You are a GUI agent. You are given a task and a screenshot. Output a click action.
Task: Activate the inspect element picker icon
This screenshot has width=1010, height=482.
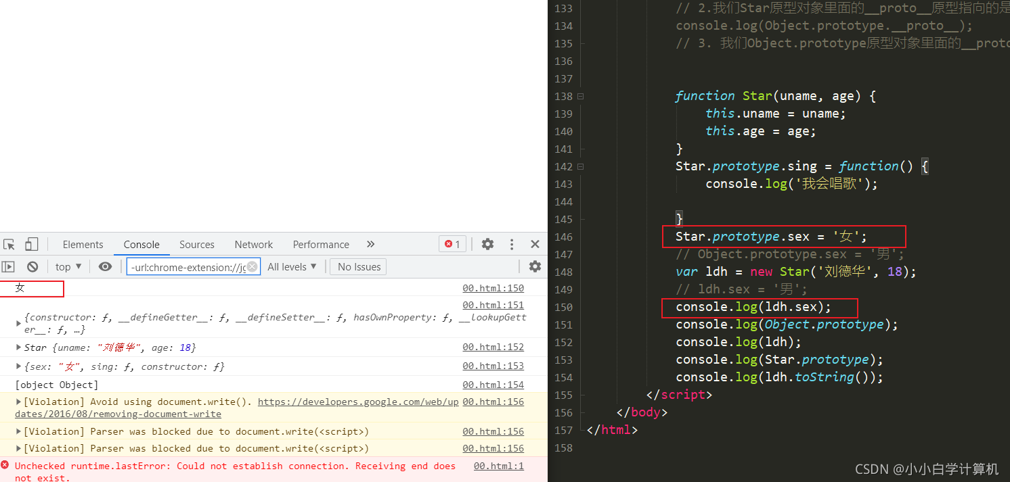point(9,245)
